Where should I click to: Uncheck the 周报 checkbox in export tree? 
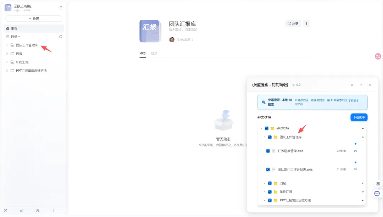tap(270, 184)
